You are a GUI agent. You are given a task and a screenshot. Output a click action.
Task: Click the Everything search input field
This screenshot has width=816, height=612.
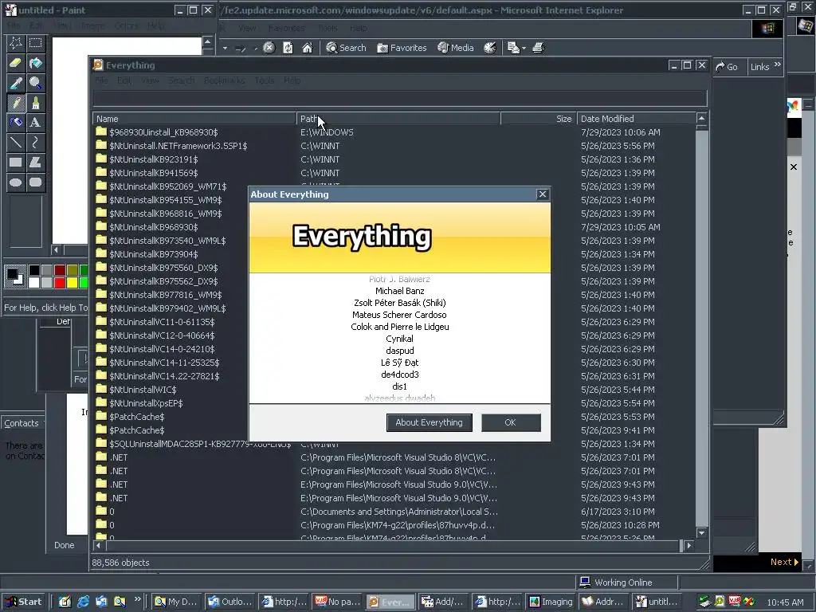400,98
